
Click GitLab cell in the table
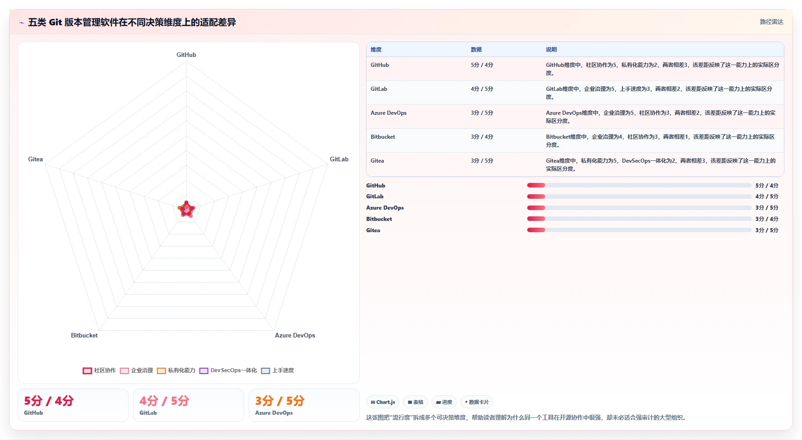pos(379,89)
